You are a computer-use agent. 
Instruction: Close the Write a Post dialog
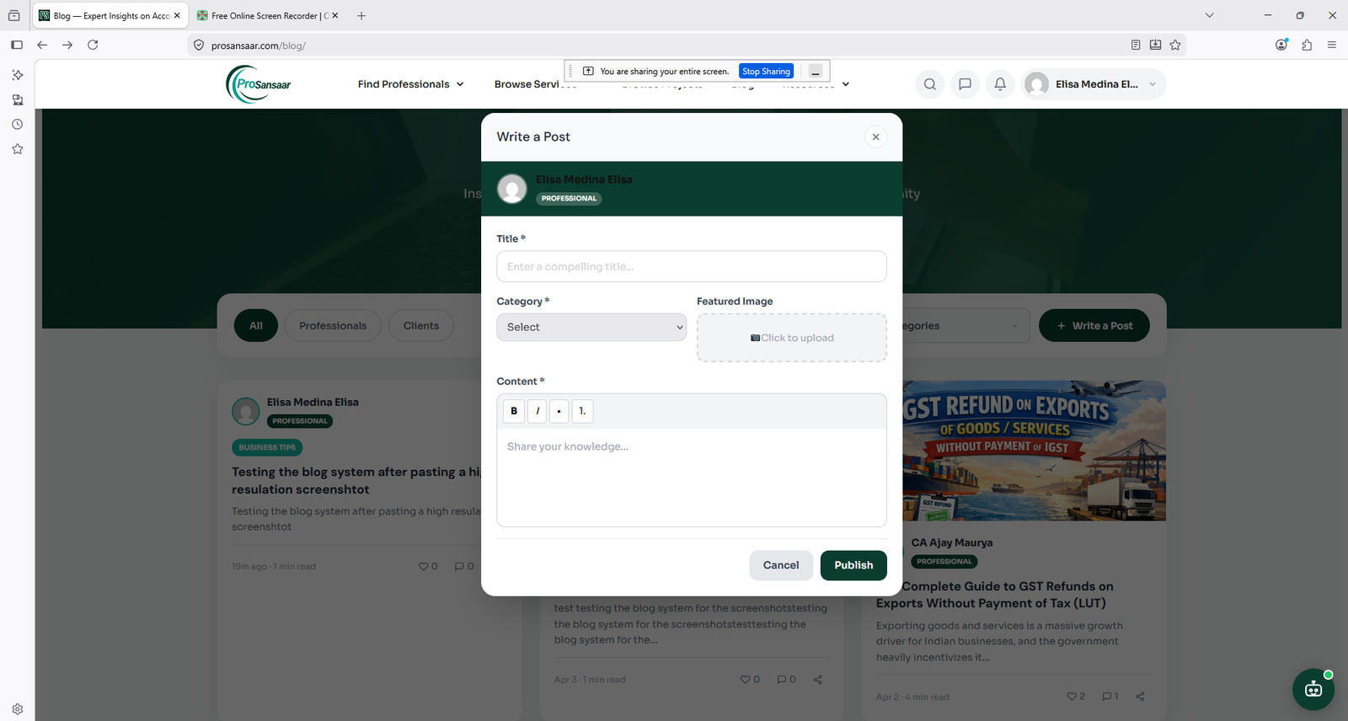(x=875, y=136)
